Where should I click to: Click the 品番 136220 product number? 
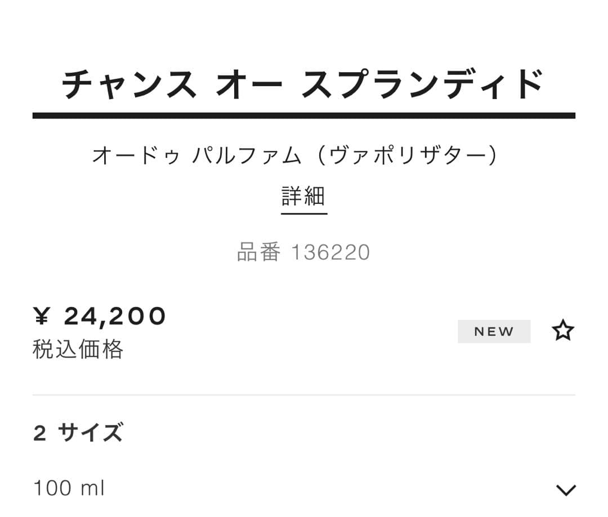coord(304,252)
